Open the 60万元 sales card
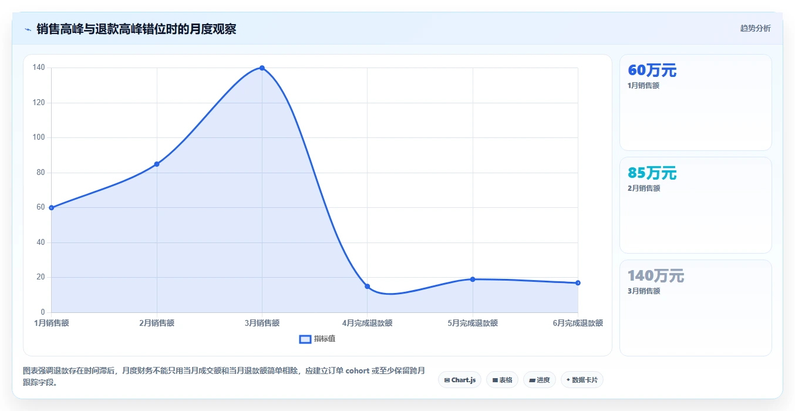The height and width of the screenshot is (411, 795). click(x=696, y=103)
